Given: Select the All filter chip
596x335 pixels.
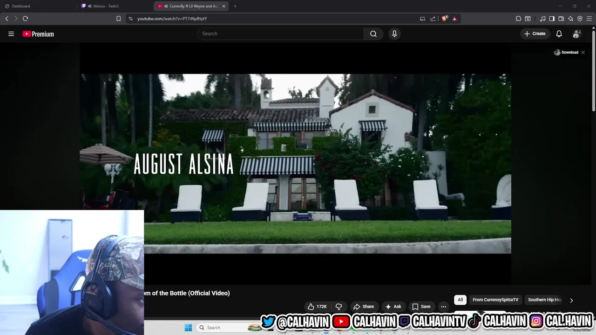Looking at the screenshot, I should tap(460, 300).
